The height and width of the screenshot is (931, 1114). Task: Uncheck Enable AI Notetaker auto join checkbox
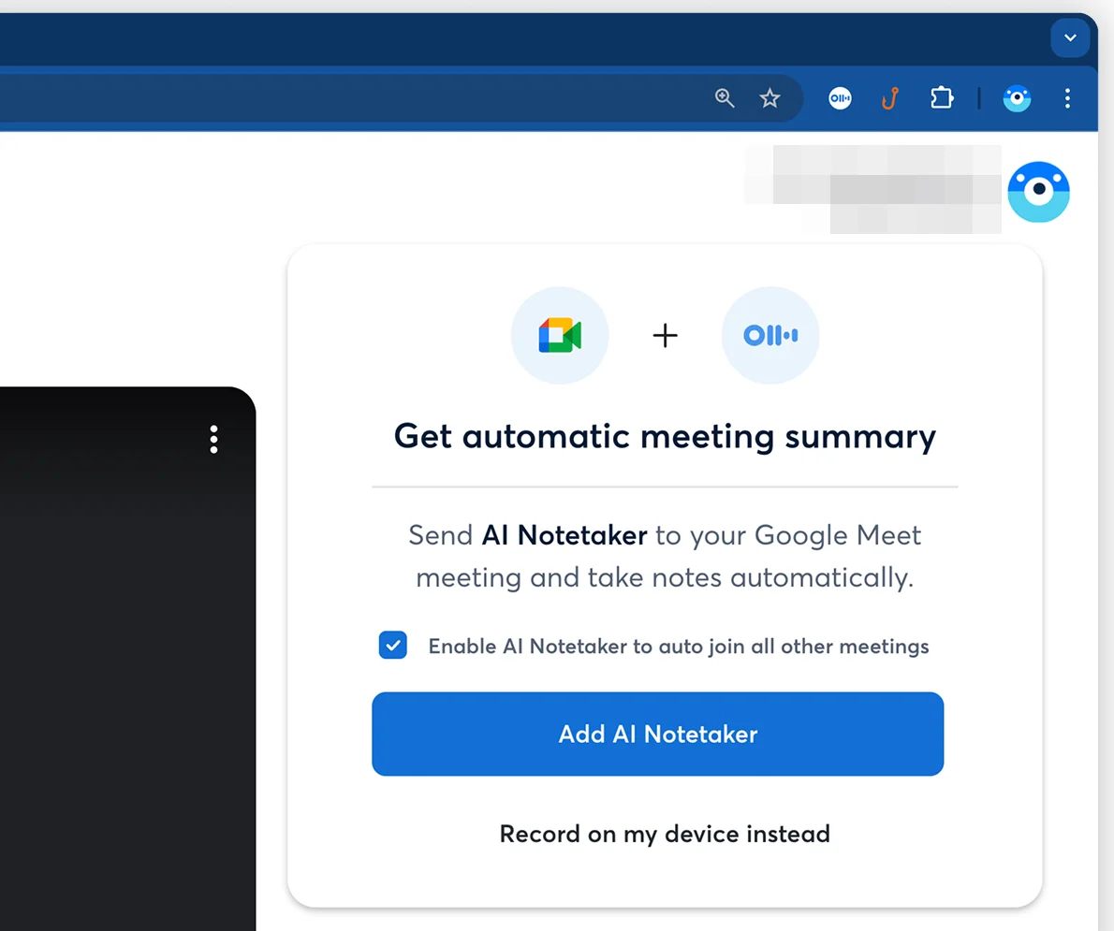click(x=393, y=646)
